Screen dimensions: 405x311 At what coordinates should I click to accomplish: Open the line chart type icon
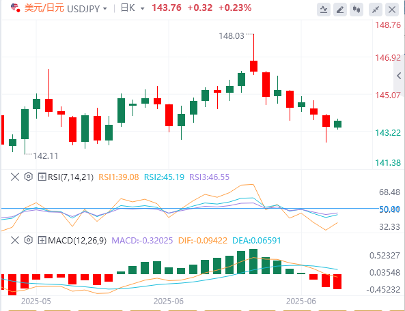pos(324,10)
